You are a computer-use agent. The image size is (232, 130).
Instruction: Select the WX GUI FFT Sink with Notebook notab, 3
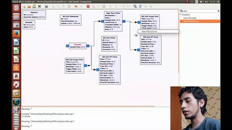[151, 50]
